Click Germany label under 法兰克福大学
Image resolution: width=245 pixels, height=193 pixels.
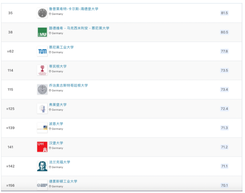[x=57, y=167]
